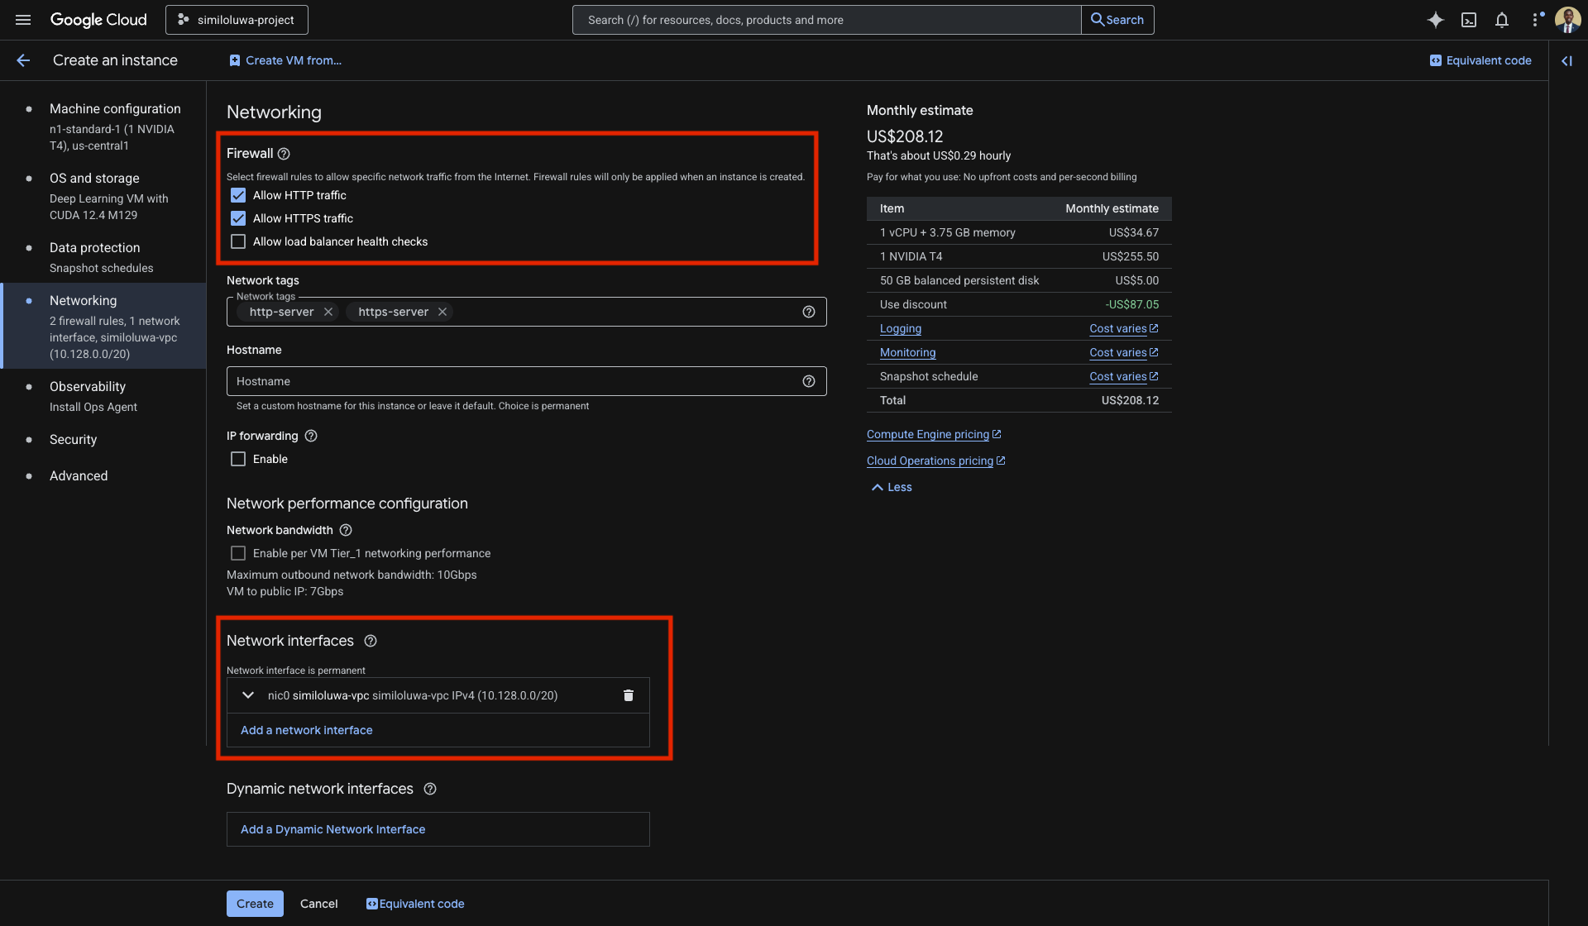
Task: Open the notifications bell
Action: coord(1502,19)
